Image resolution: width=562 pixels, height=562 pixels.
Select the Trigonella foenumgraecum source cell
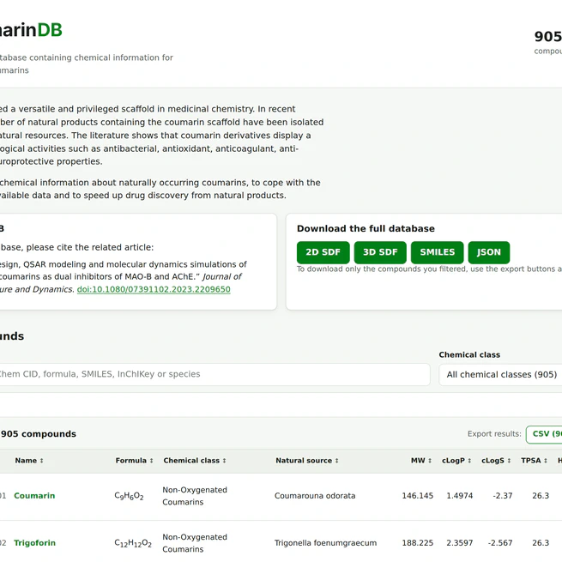pyautogui.click(x=325, y=543)
